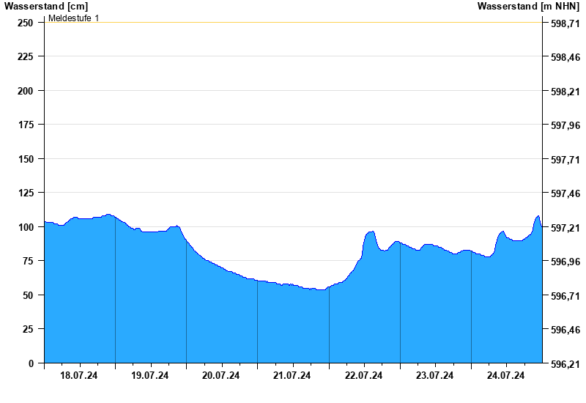
Task: Click the 100 tick label on left axis
Action: pyautogui.click(x=26, y=227)
